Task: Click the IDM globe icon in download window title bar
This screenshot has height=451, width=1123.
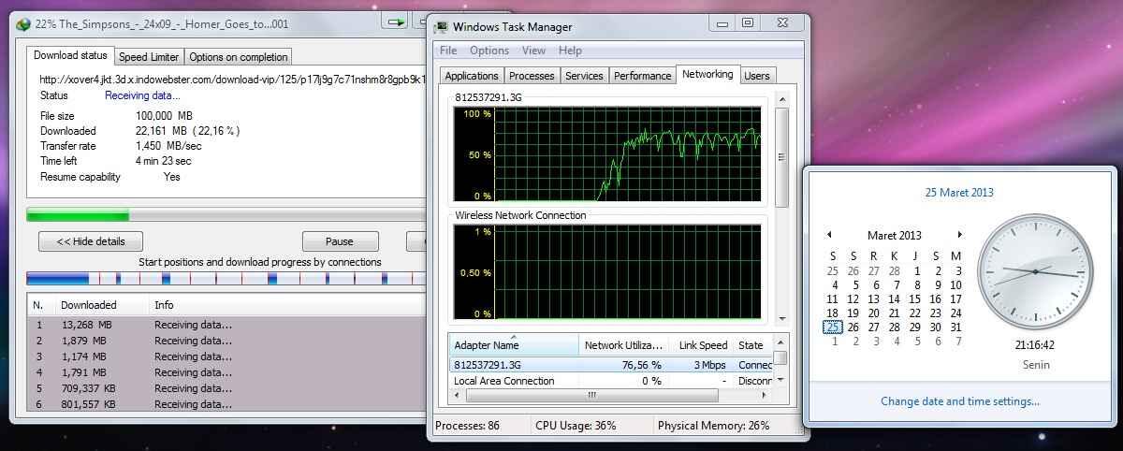Action: [x=23, y=24]
